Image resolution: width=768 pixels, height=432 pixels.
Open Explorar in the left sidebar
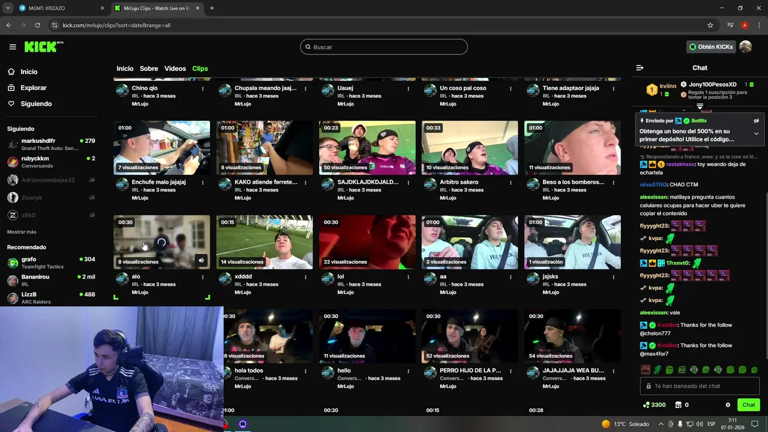point(33,88)
